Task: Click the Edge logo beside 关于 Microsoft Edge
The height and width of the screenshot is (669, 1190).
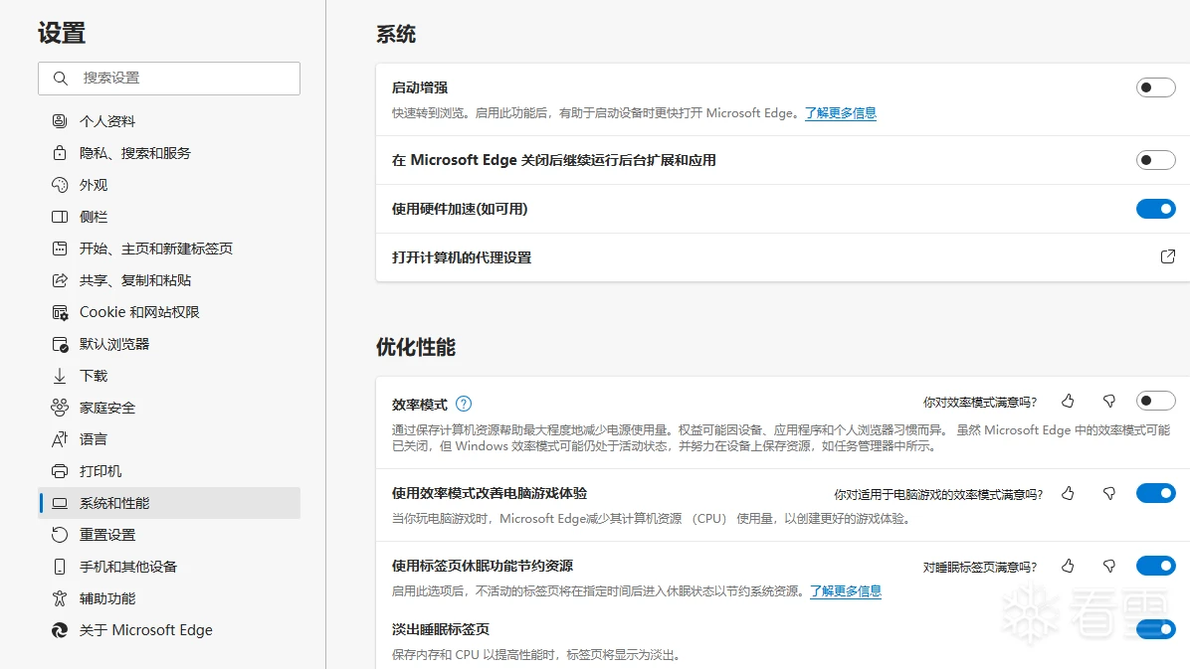Action: (x=59, y=631)
